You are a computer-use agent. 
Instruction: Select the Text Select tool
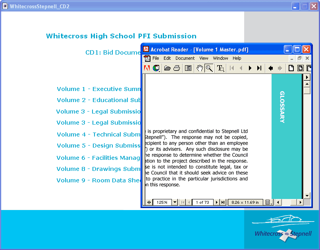tap(220, 68)
